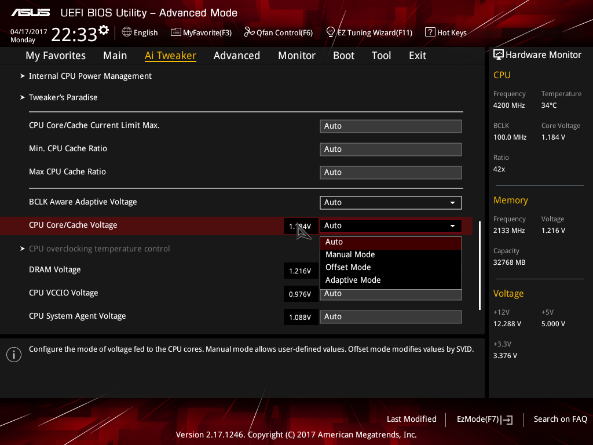Screen dimensions: 593x445
Task: Select Offset Mode option
Action: point(391,268)
